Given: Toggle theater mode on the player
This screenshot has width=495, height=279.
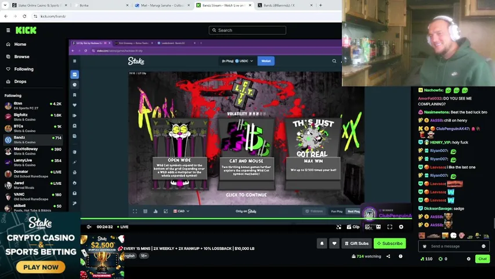Looking at the screenshot, I should click(x=378, y=227).
